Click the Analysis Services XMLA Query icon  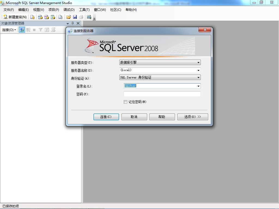(x=53, y=17)
